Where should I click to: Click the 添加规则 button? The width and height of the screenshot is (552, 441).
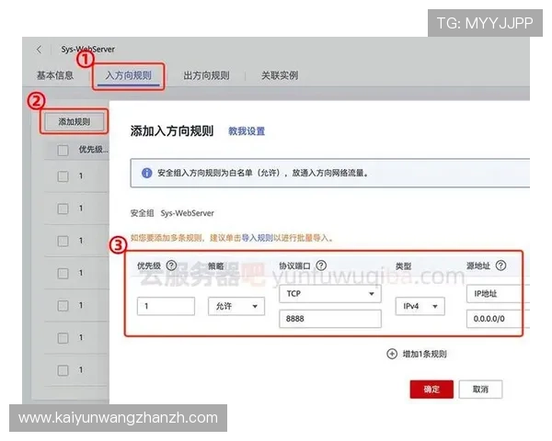coord(75,121)
